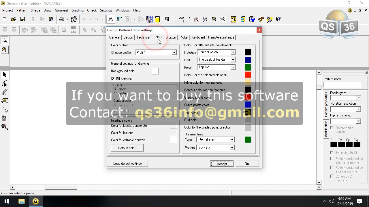Viewport: 369px width, 207px height.
Task: Open the Notches dropdown showing Percent notch
Action: click(x=233, y=52)
